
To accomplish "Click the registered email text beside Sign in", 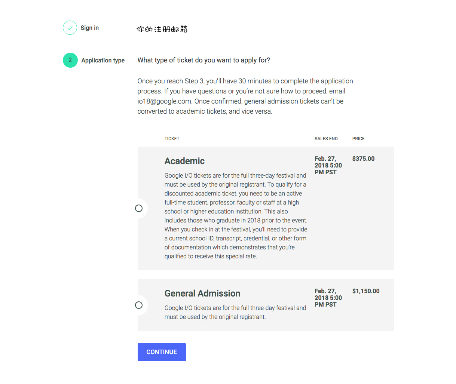I will pos(162,29).
